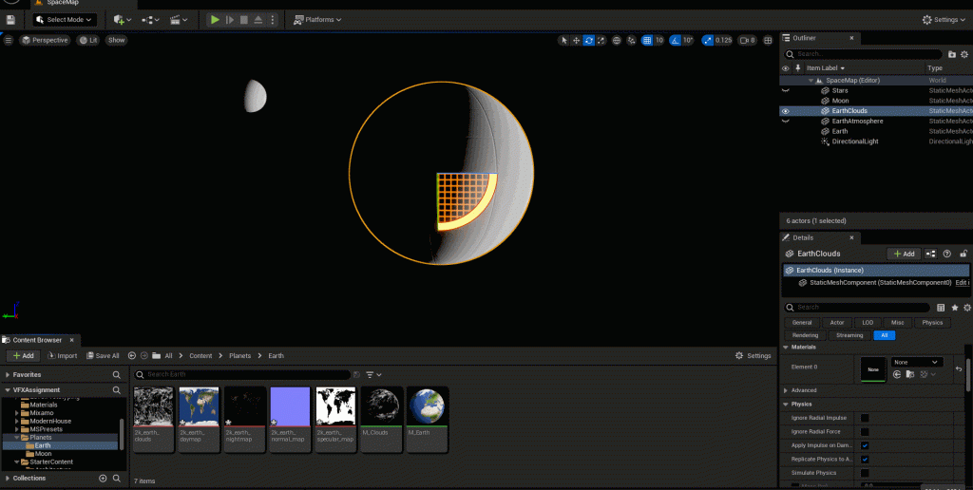Viewport: 973px width, 490px height.
Task: Open the Select Mode dropdown
Action: [x=65, y=19]
